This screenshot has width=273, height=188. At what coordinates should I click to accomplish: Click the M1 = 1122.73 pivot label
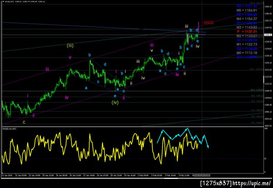coord(247,45)
